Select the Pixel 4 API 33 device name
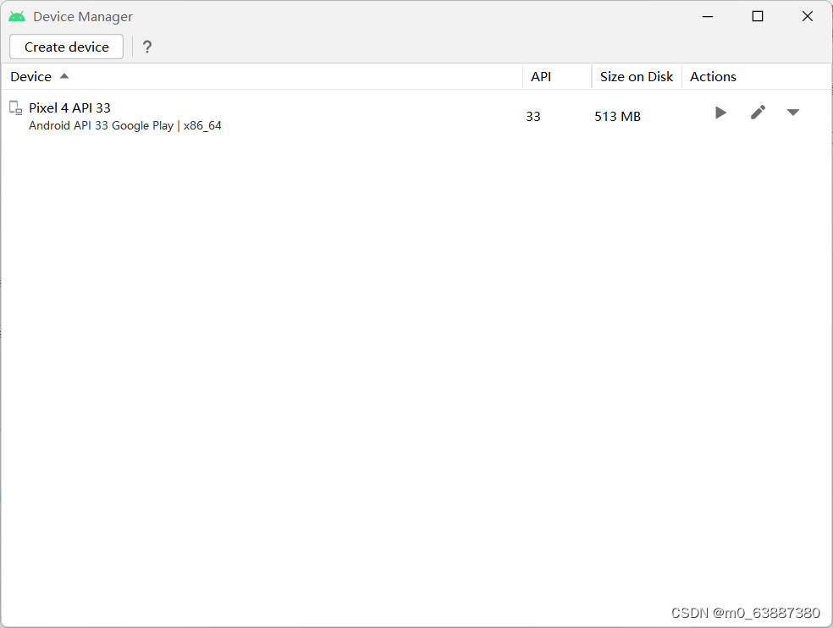 tap(69, 107)
